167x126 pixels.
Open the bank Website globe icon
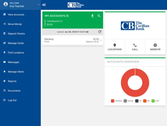point(155,45)
